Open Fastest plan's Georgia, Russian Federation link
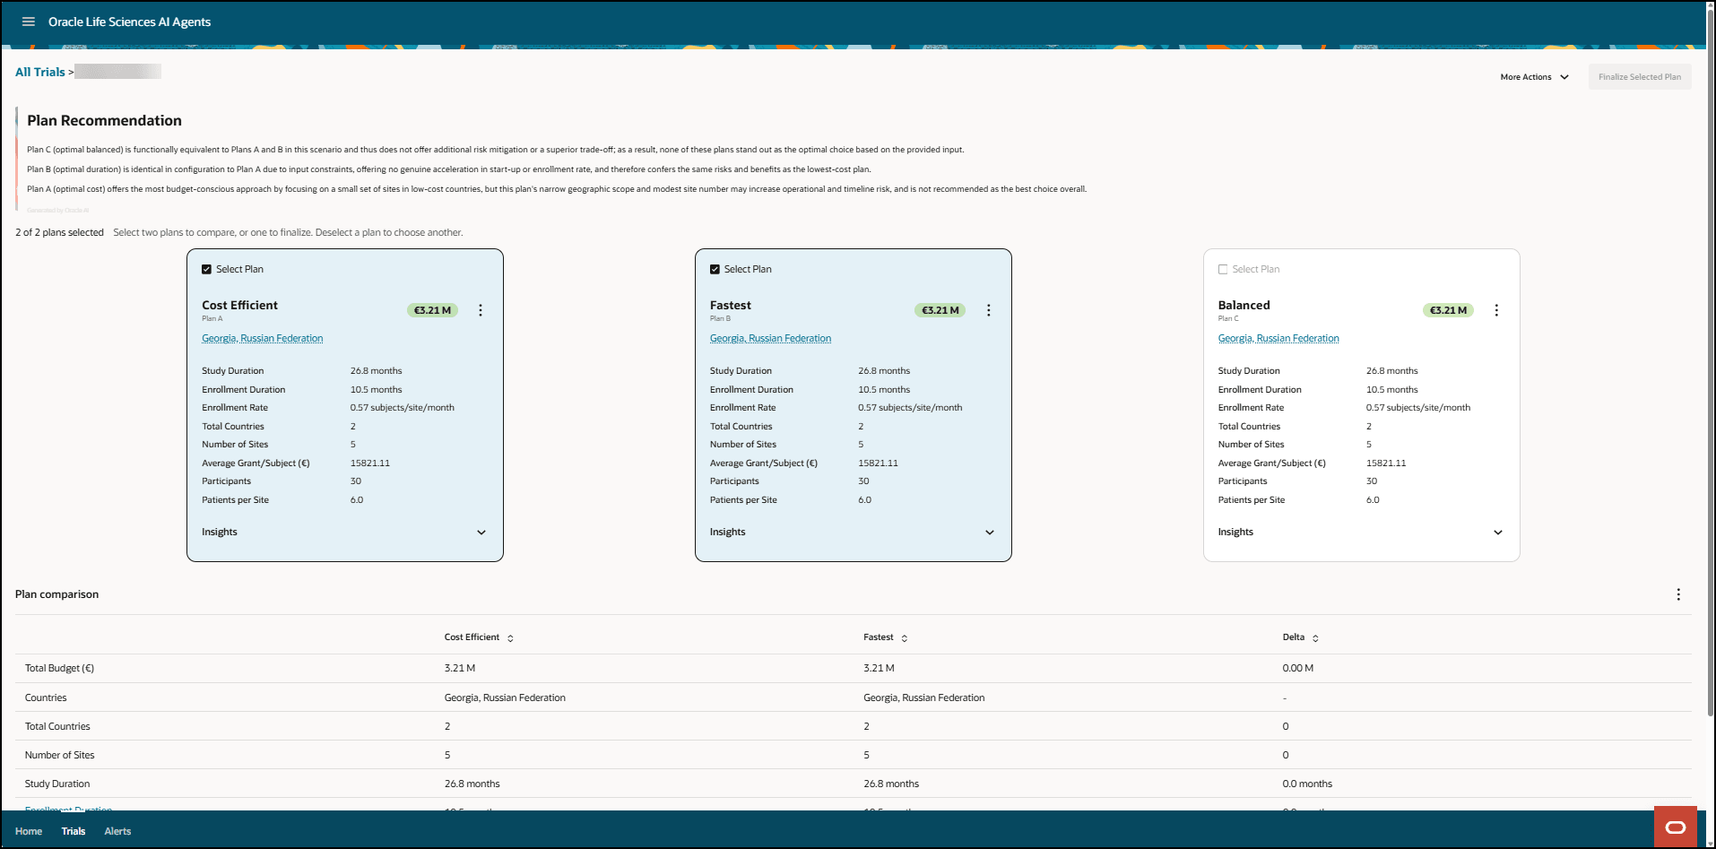The width and height of the screenshot is (1716, 849). pos(771,338)
